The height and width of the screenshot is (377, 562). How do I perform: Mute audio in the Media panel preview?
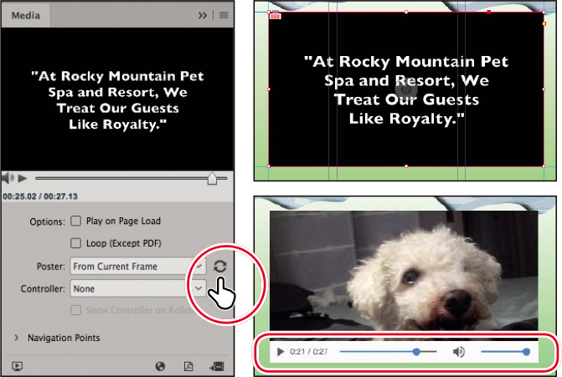pyautogui.click(x=8, y=178)
